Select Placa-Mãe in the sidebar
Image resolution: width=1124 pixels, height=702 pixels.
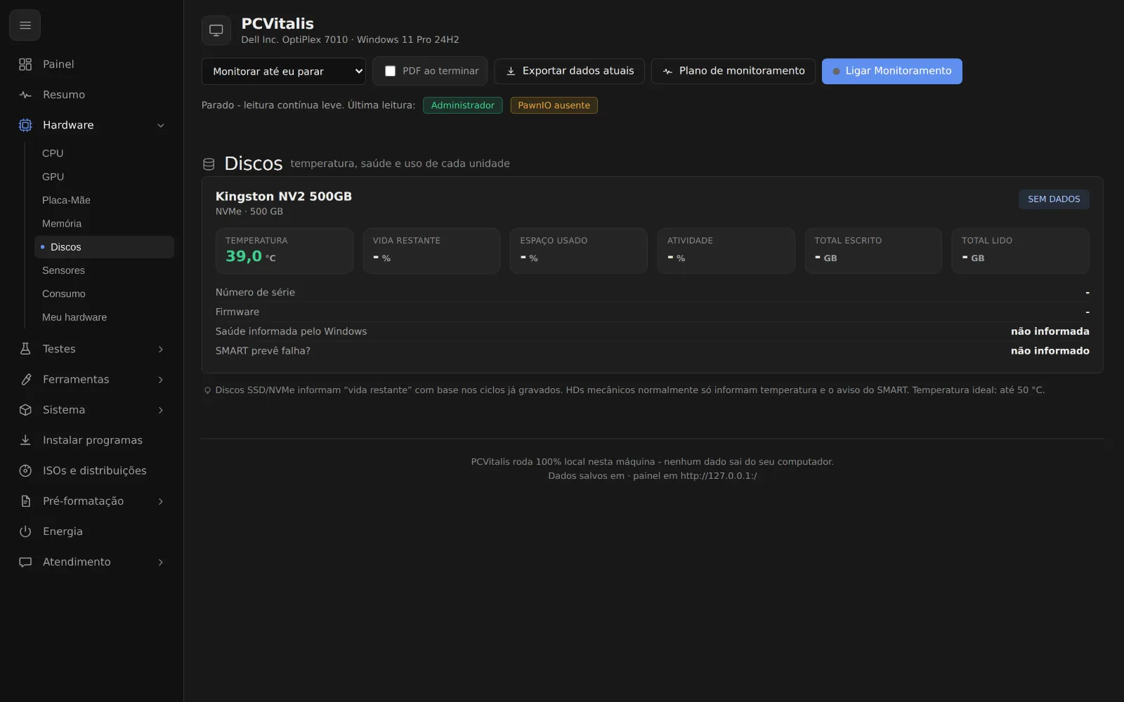tap(104, 200)
